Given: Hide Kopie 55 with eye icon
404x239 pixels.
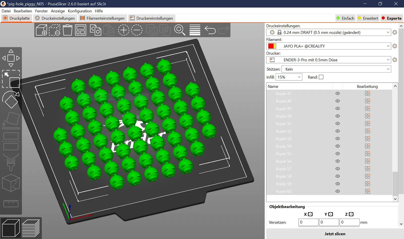Looking at the screenshot, I should (338, 154).
